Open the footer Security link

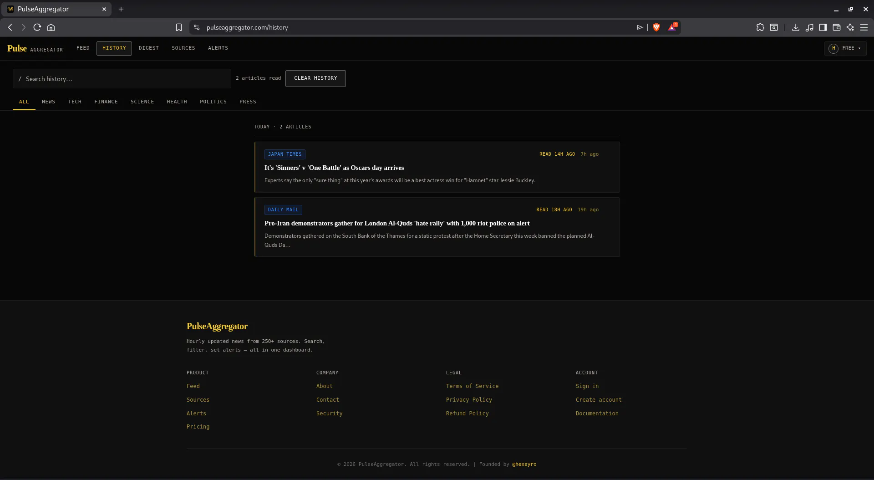tap(330, 414)
